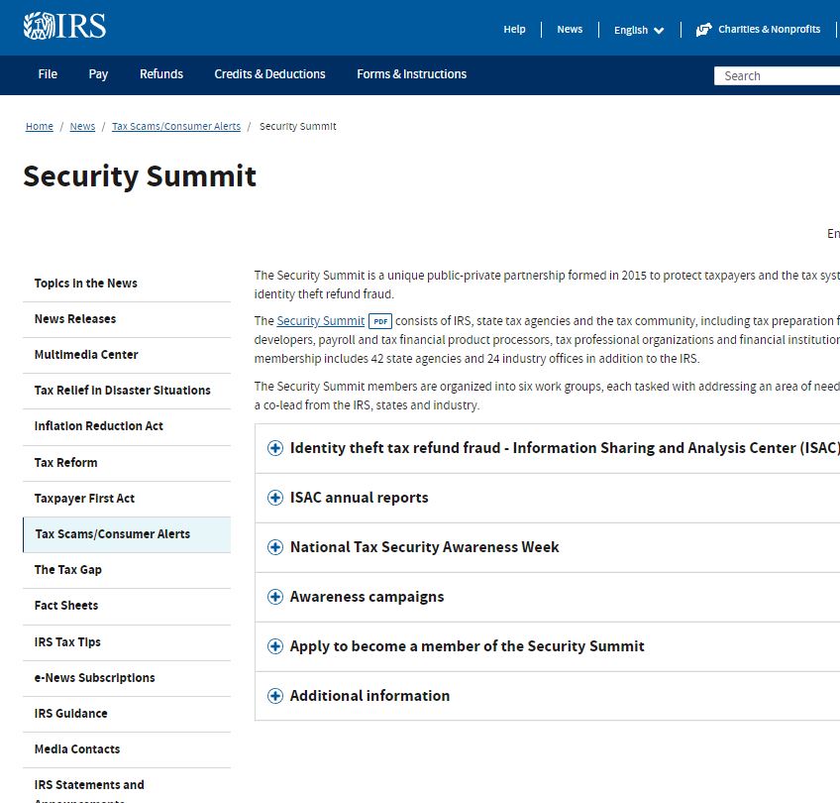Click plus icon beside Apply to become a member
Viewport: 840px width, 803px height.
click(x=274, y=646)
